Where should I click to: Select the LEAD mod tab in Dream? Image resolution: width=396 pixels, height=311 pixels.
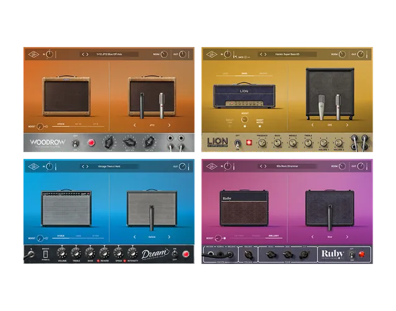[x=79, y=236]
